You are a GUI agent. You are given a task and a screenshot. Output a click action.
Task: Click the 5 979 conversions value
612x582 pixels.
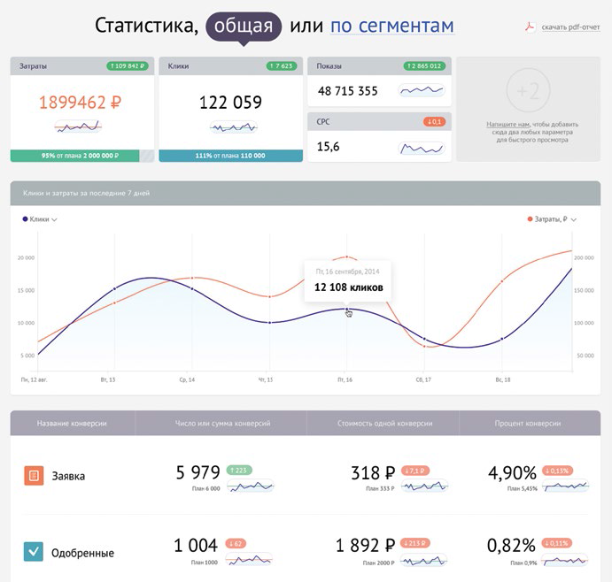[198, 472]
